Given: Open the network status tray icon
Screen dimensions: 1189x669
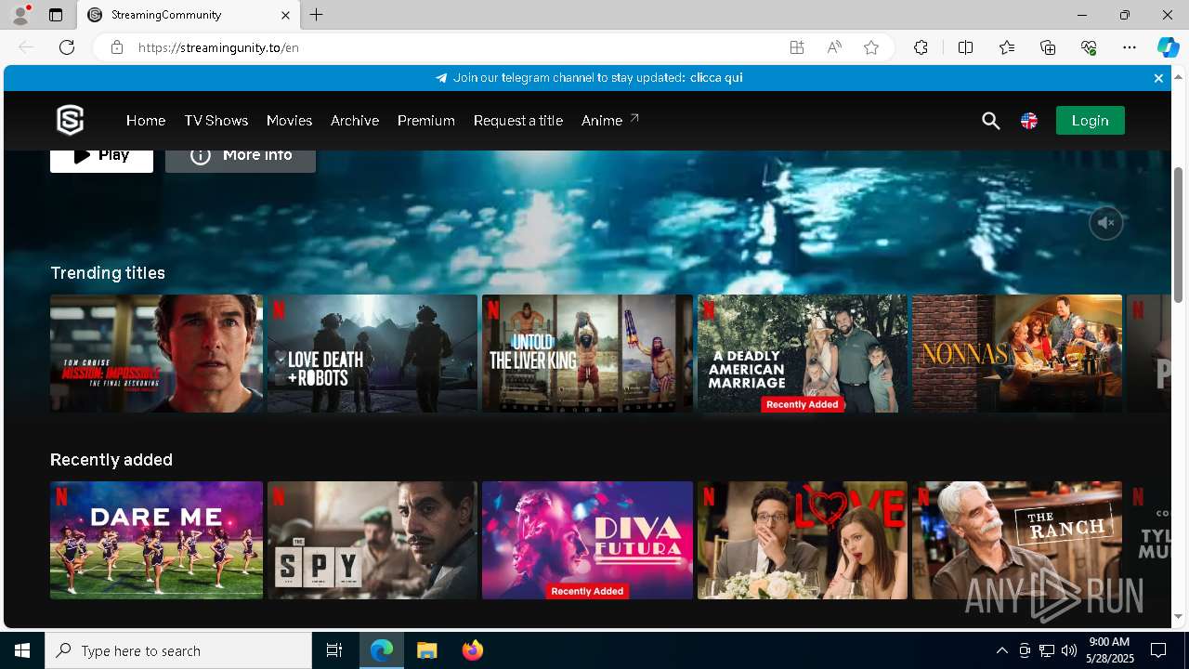Looking at the screenshot, I should click(1047, 650).
